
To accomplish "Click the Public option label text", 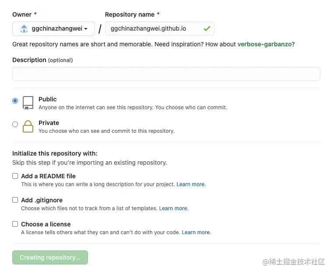I will pos(48,99).
